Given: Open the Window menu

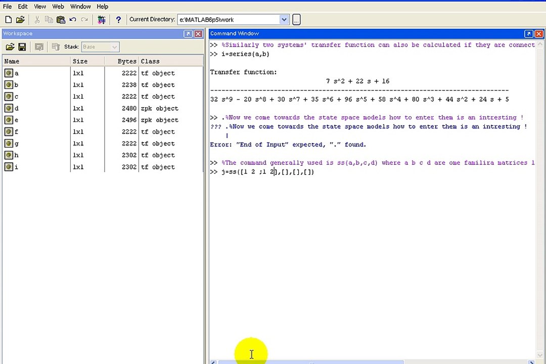Looking at the screenshot, I should 80,6.
